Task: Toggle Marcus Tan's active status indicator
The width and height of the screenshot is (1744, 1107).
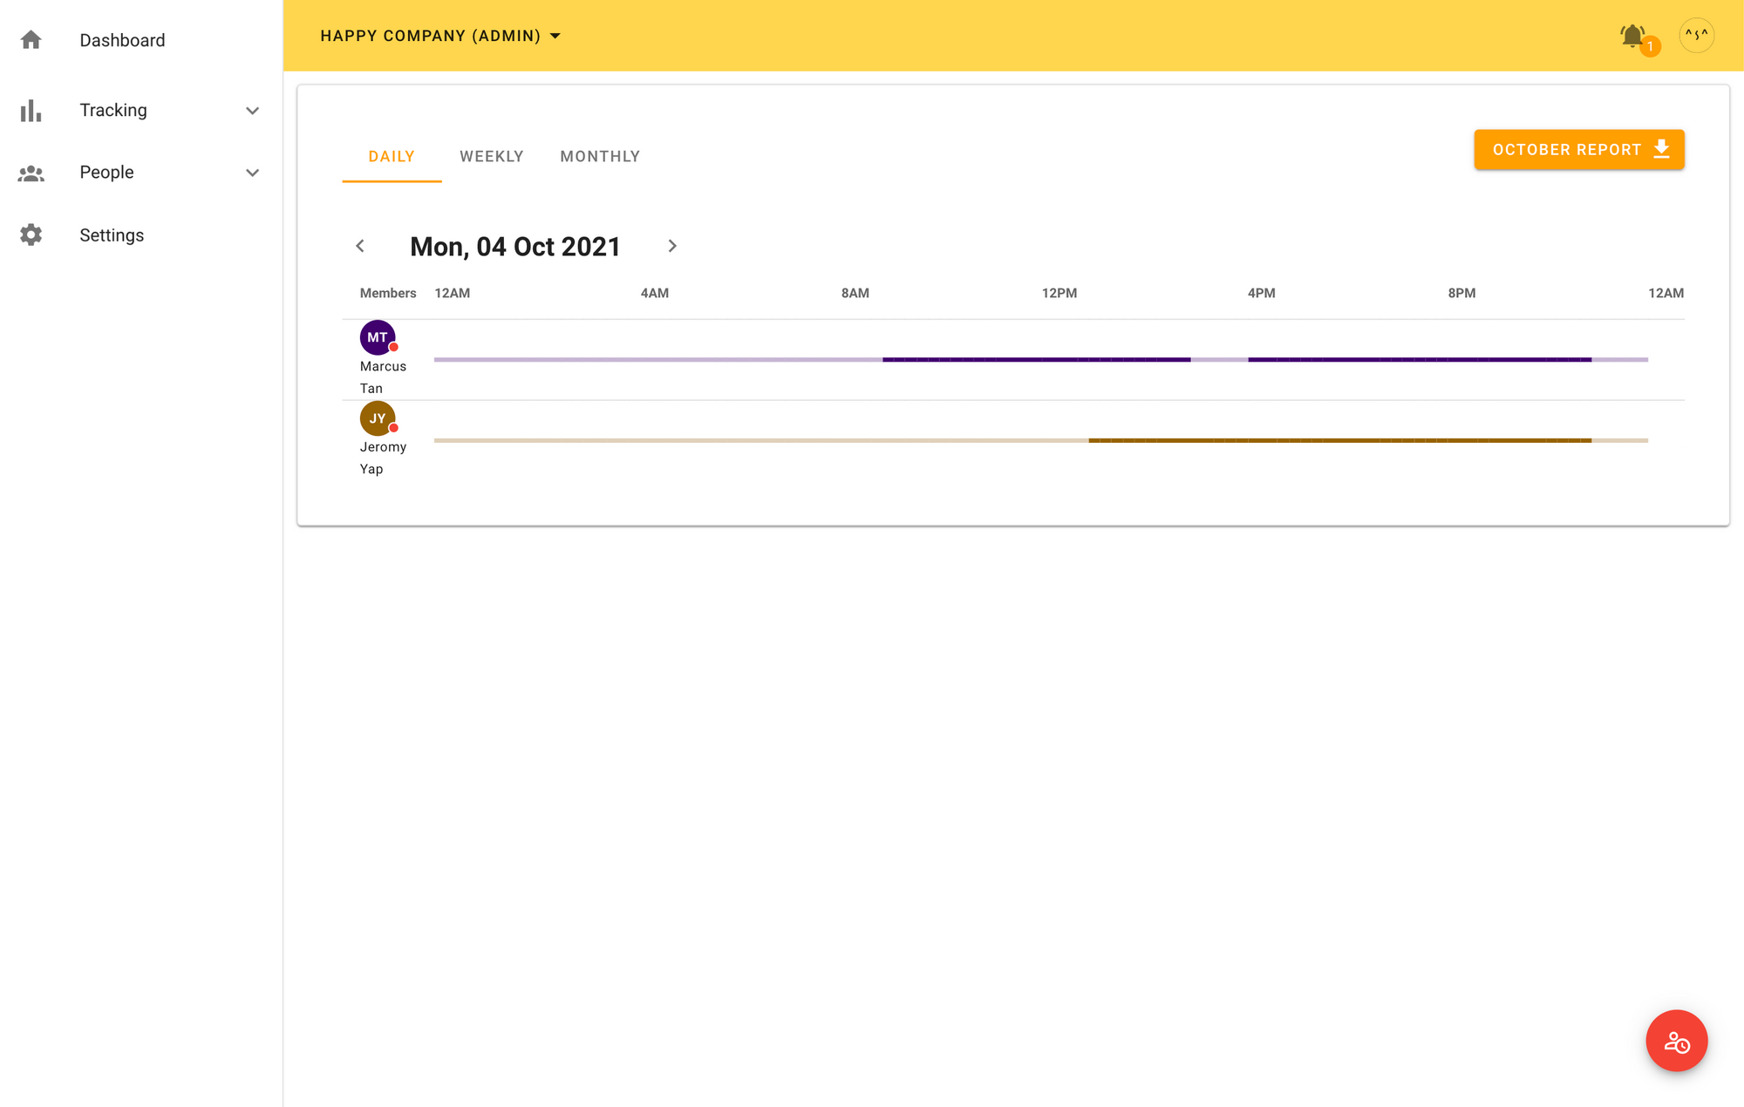Action: 392,350
